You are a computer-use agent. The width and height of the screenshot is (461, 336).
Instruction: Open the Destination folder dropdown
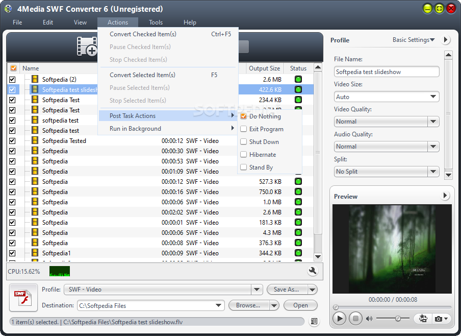218,305
